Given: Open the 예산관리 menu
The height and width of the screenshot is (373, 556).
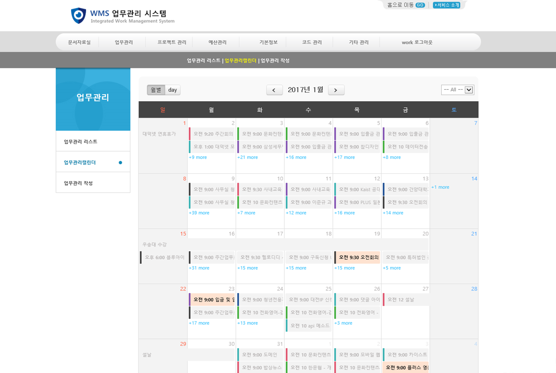Looking at the screenshot, I should [217, 42].
